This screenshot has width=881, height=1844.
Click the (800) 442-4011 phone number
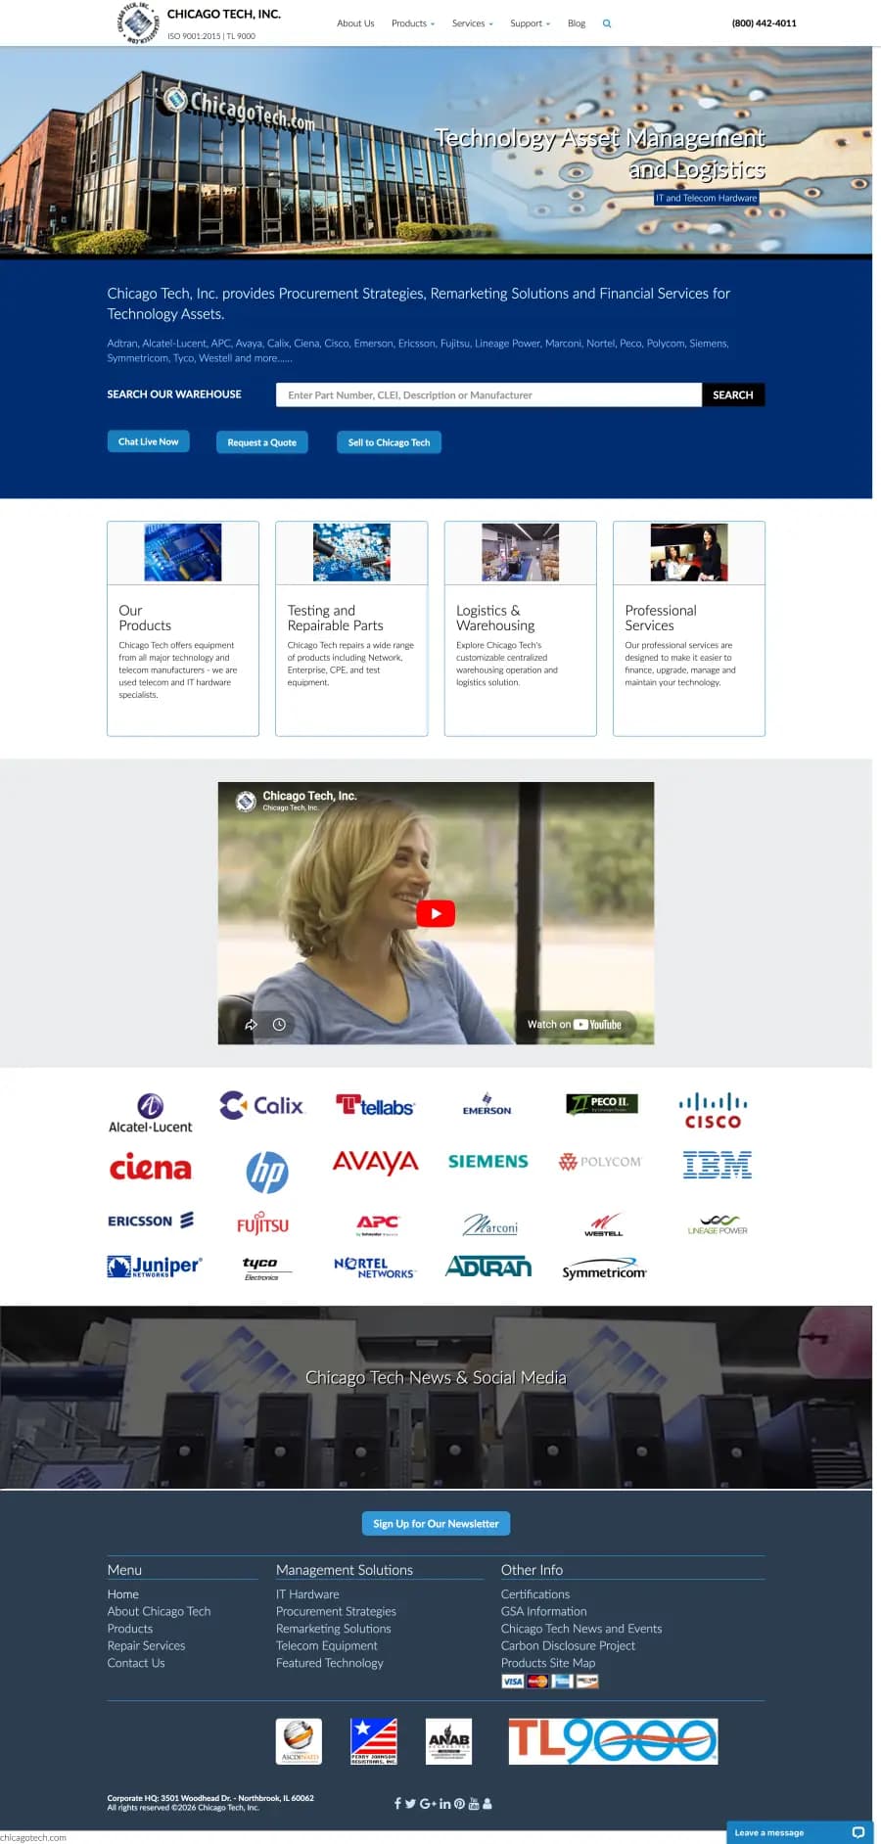[765, 23]
